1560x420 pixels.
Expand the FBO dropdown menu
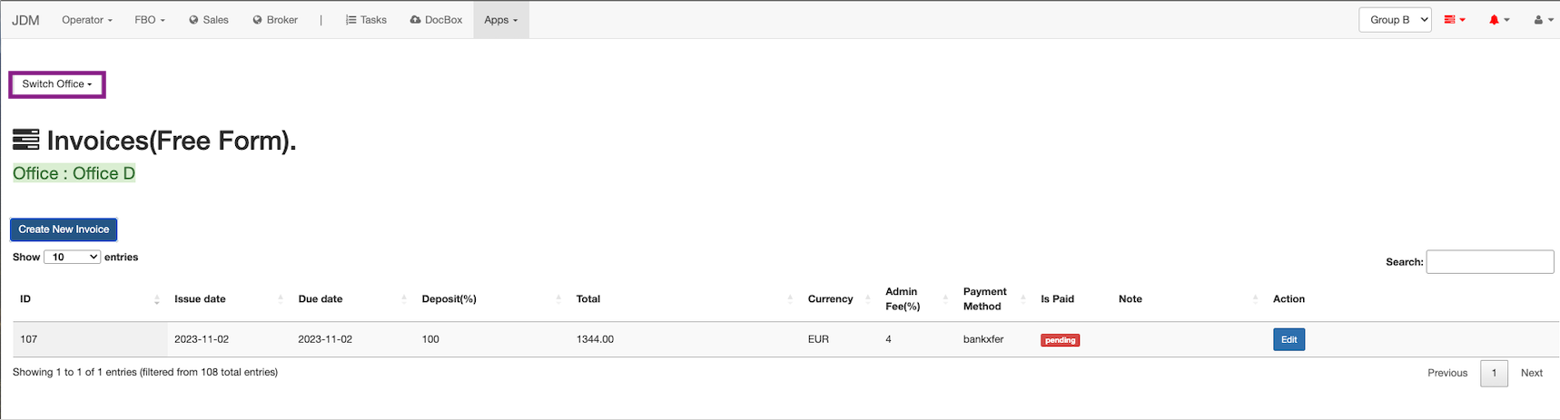[x=150, y=20]
